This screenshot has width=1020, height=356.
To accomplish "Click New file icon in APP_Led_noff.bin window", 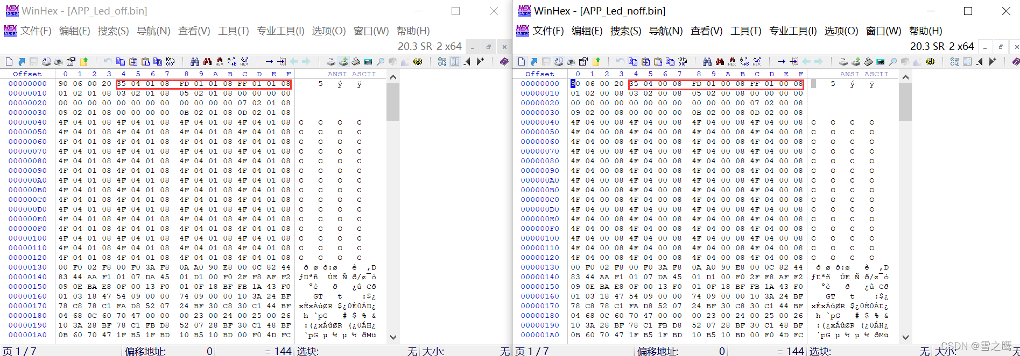I will (x=522, y=62).
